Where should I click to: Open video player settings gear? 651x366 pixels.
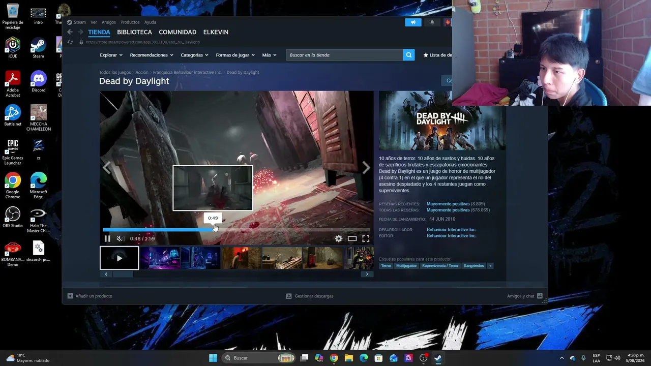pos(339,238)
